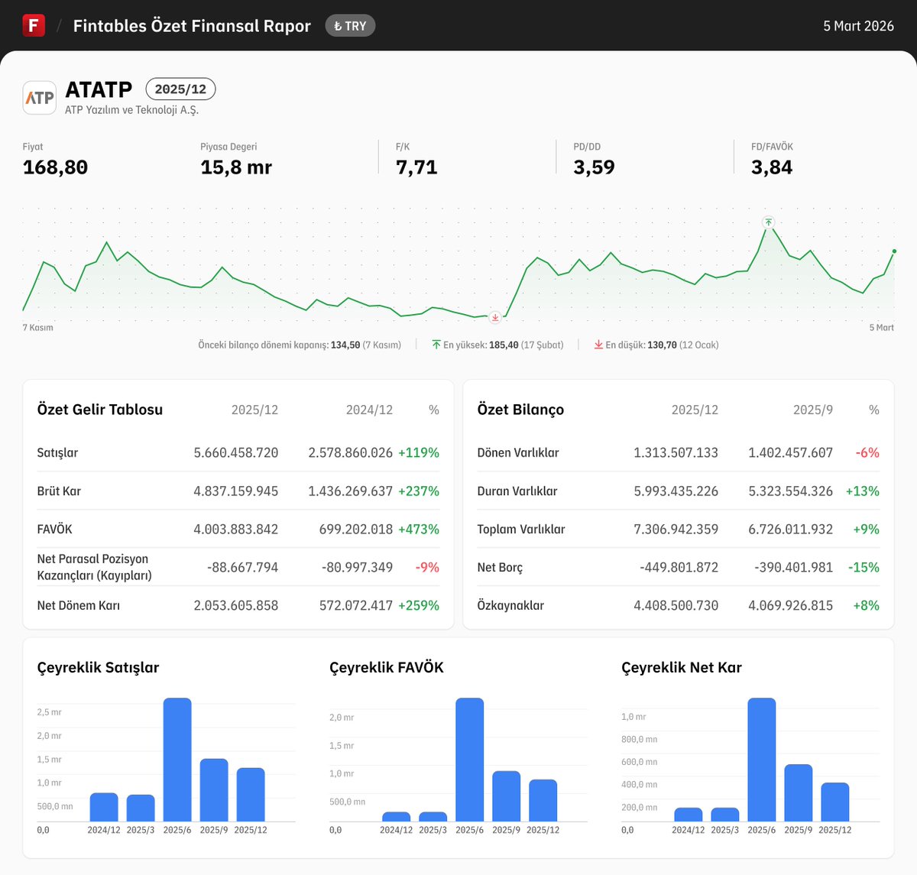917x875 pixels.
Task: Click Satışlar 2025/12 value 5.660.458.720
Action: [x=236, y=452]
